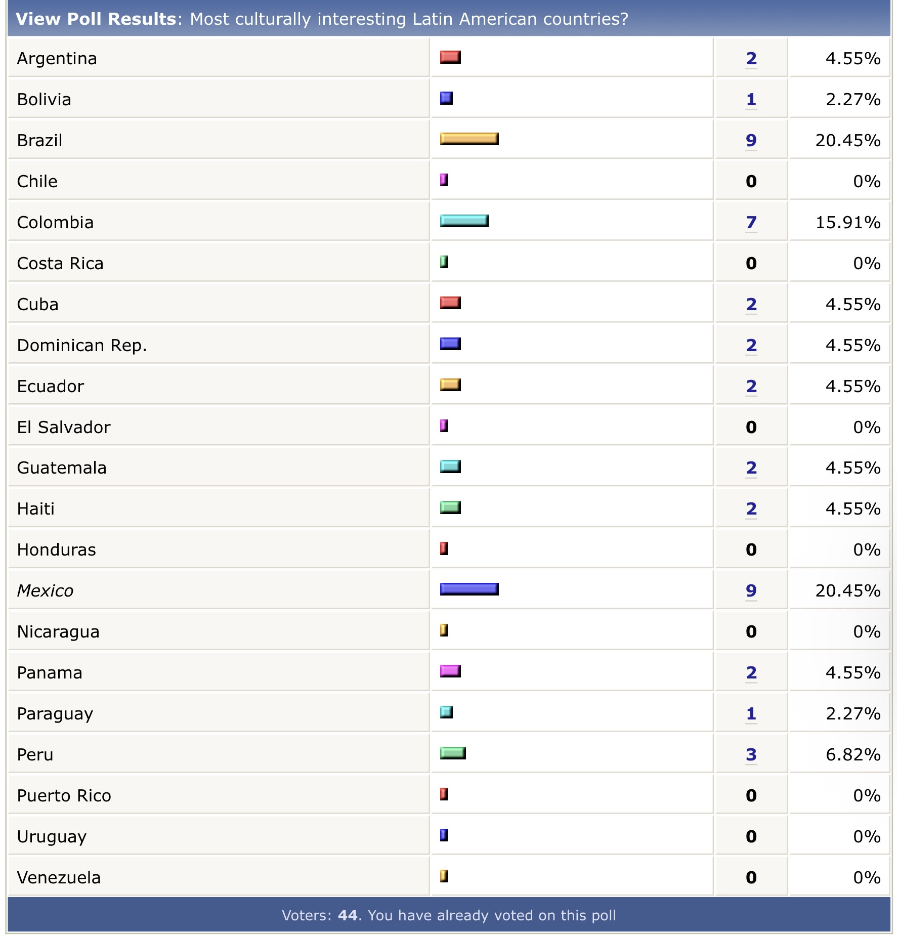This screenshot has width=897, height=935.
Task: Click the Mexico option label
Action: (45, 591)
